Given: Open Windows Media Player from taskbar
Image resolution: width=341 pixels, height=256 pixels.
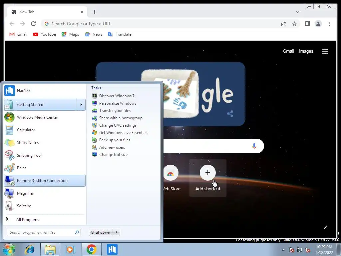Looking at the screenshot, I should [x=70, y=249].
